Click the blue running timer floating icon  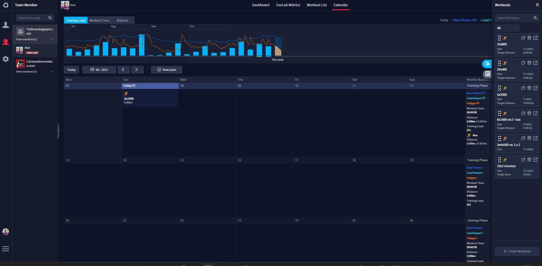coord(487,64)
